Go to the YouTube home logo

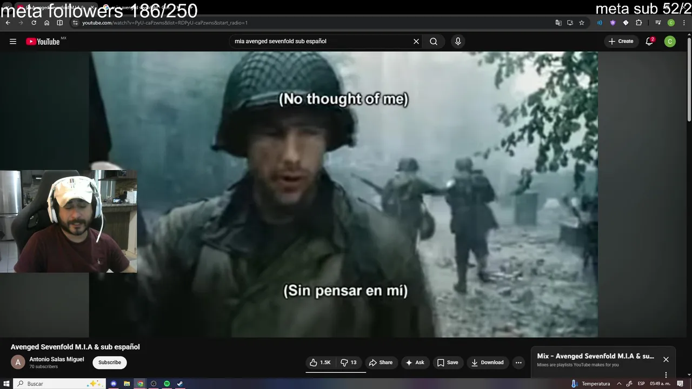point(43,42)
